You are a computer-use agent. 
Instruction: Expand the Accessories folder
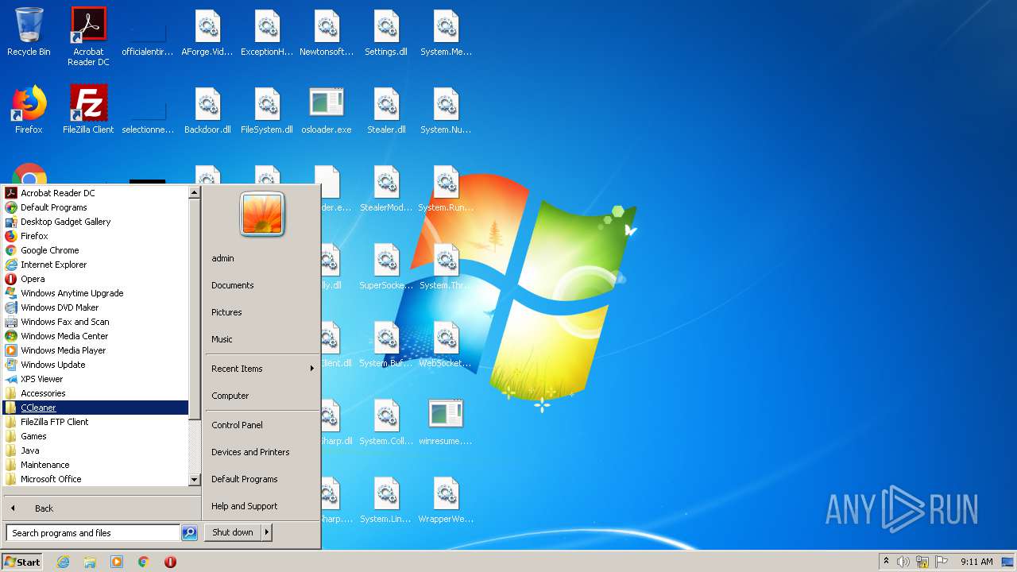pos(96,393)
